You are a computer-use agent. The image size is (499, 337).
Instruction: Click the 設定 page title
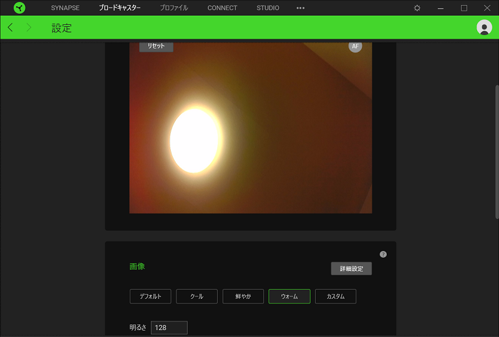tap(62, 28)
